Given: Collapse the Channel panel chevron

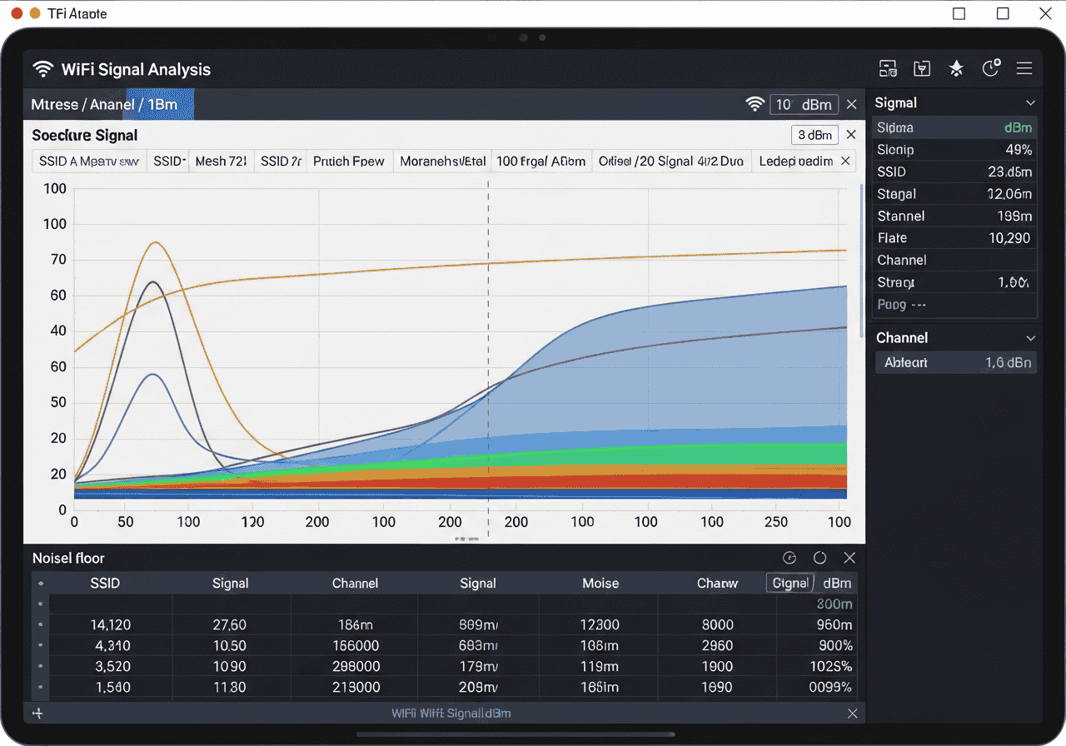Looking at the screenshot, I should (x=1030, y=338).
